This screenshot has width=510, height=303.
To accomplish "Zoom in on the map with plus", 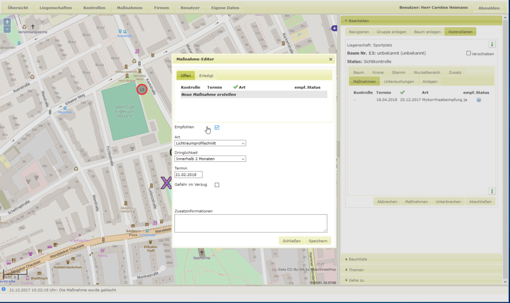I will pyautogui.click(x=7, y=22).
